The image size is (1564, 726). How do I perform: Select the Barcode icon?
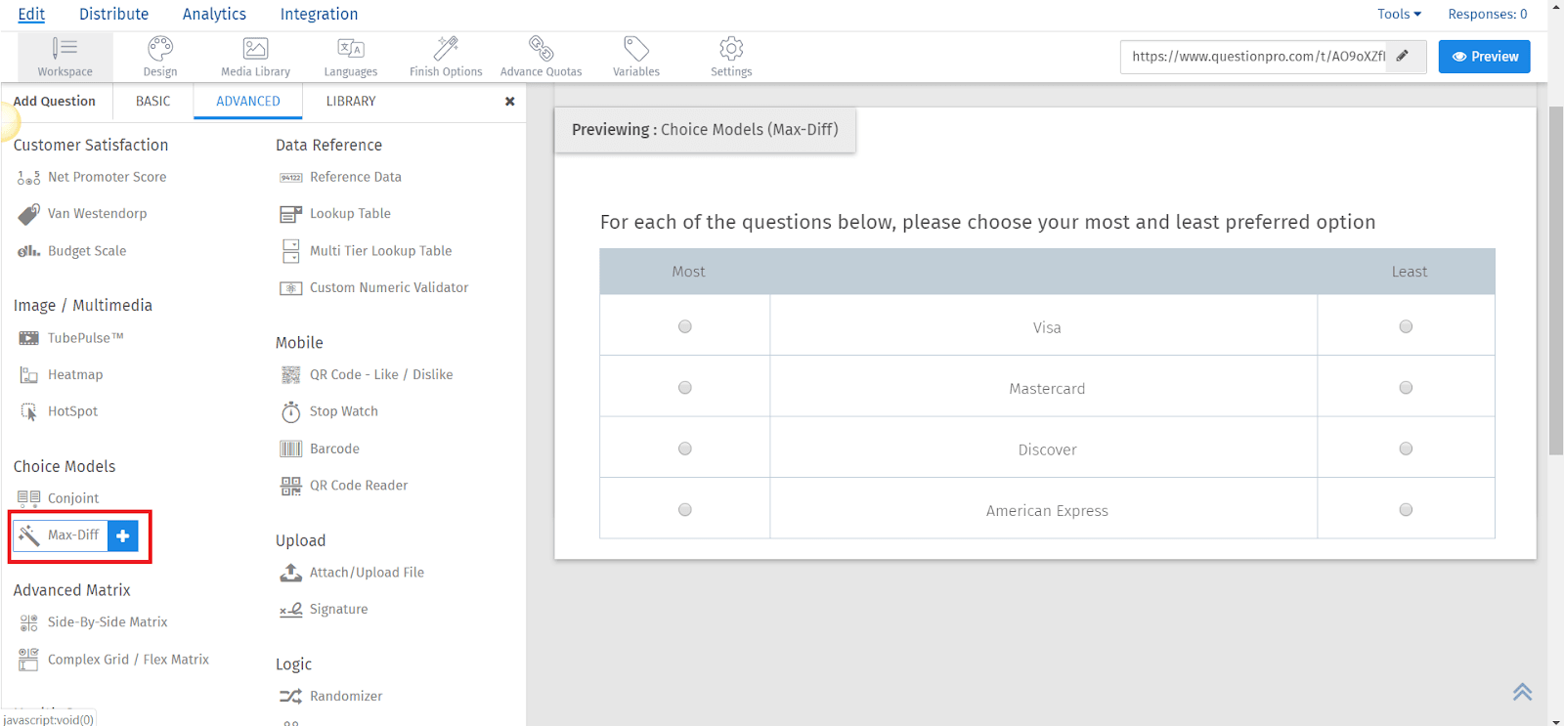[x=291, y=449]
